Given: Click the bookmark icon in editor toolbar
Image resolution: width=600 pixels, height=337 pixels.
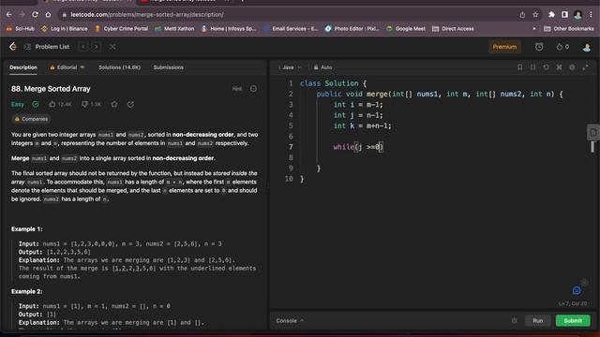Looking at the screenshot, I should click(519, 67).
